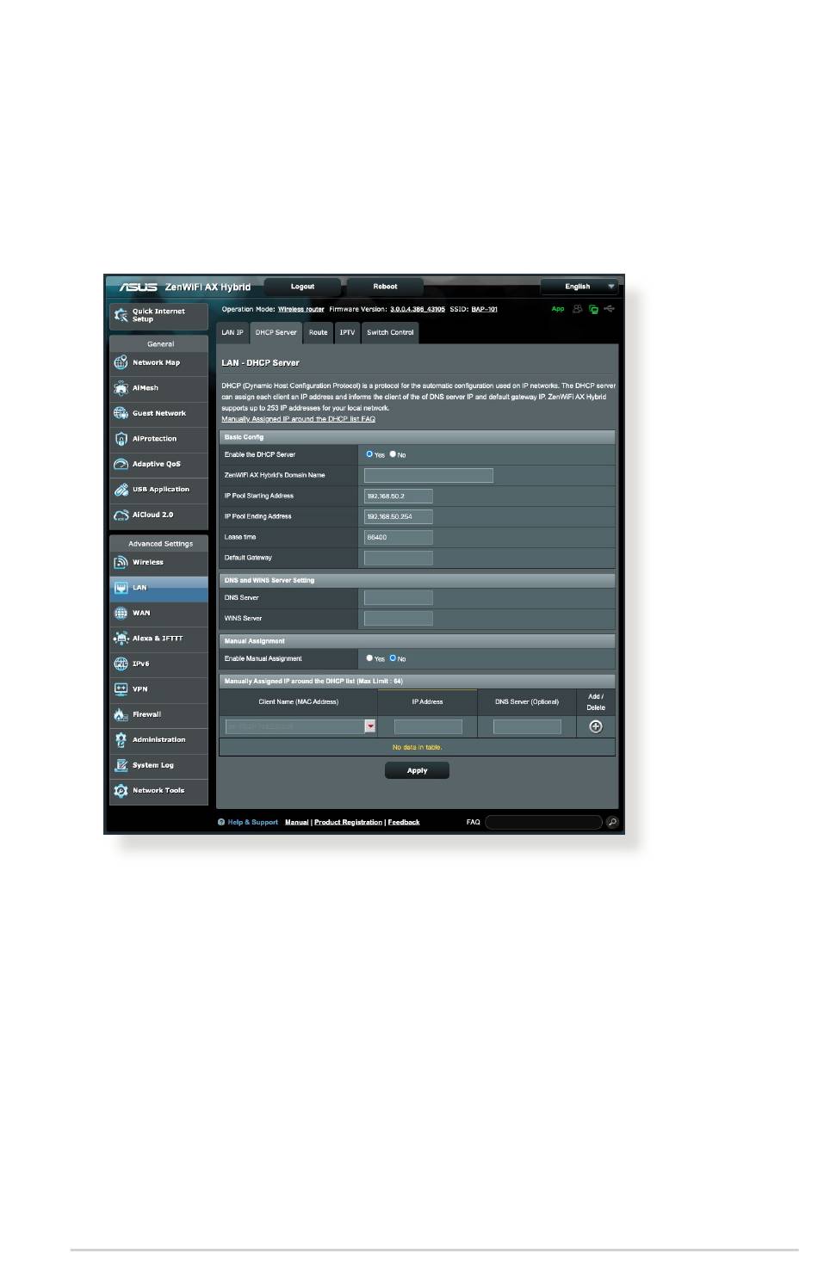Click the Apply button

417,770
